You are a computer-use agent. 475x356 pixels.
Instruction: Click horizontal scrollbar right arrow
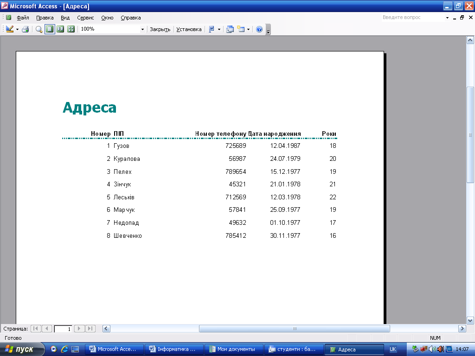[x=462, y=329]
